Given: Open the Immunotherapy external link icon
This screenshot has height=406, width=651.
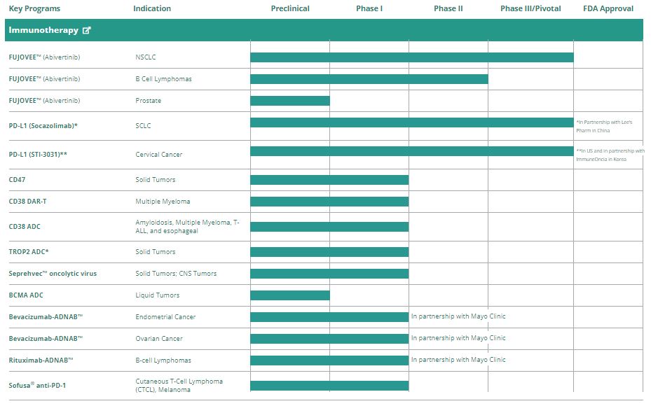Looking at the screenshot, I should [87, 31].
